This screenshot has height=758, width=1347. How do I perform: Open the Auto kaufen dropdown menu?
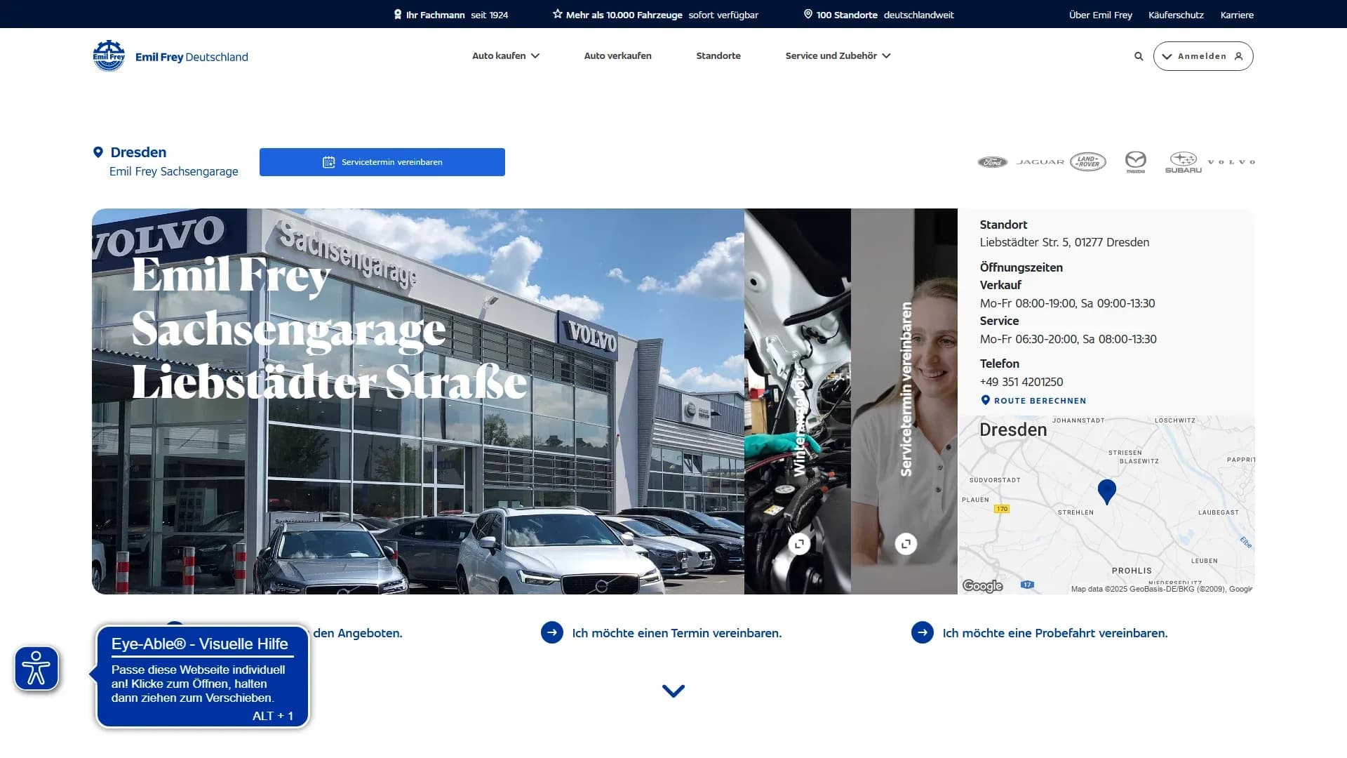click(505, 56)
